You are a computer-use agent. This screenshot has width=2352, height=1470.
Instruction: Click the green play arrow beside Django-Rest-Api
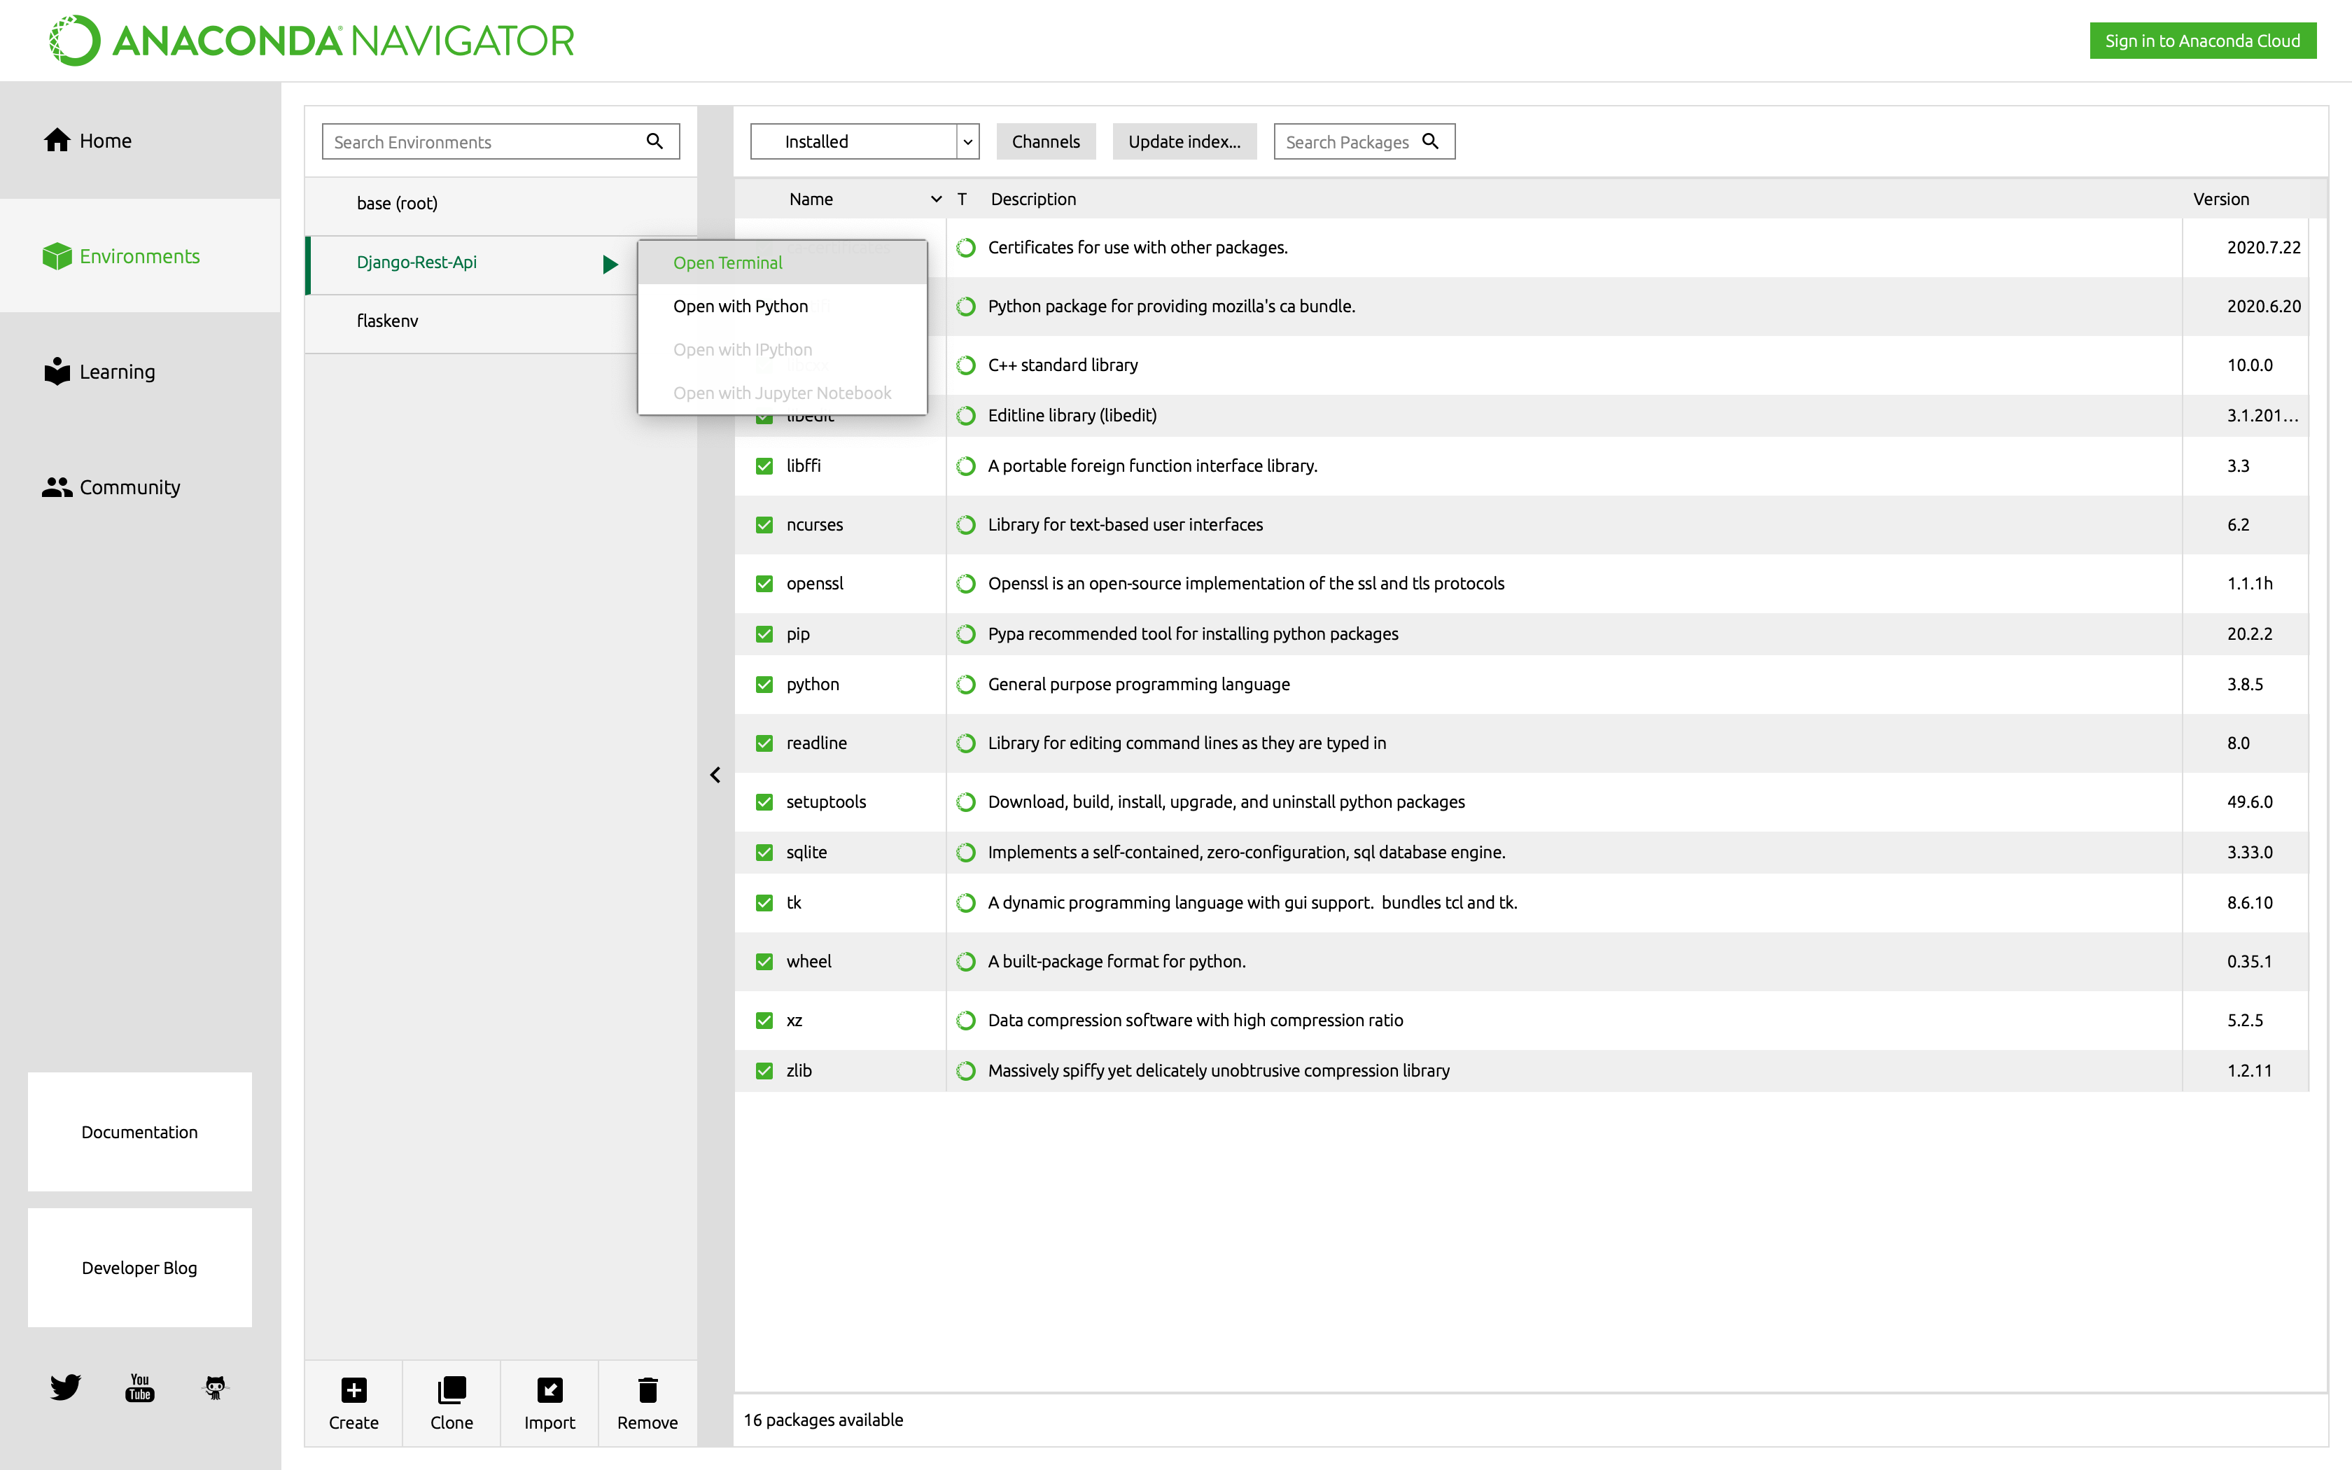point(610,263)
